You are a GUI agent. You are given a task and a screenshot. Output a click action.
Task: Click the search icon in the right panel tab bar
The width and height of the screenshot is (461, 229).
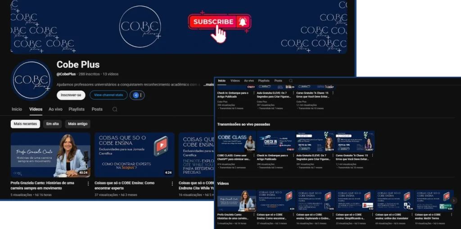(x=291, y=81)
